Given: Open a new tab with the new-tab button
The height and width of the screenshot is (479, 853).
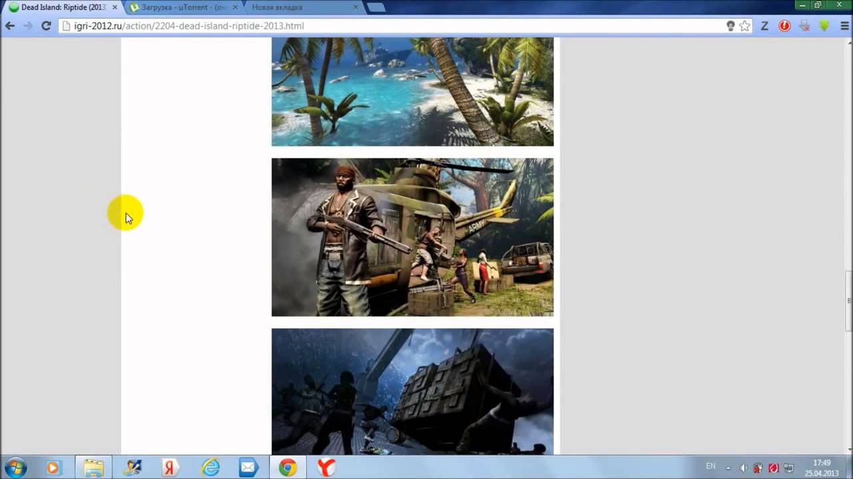Looking at the screenshot, I should point(376,8).
